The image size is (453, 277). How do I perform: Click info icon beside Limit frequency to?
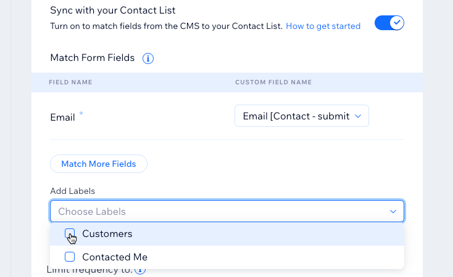click(140, 270)
